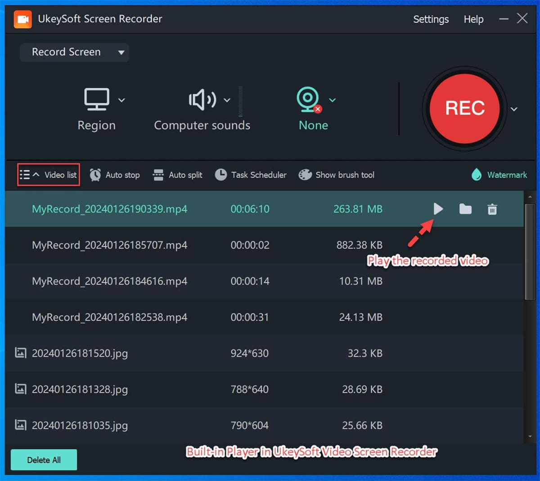Collapse the Video list panel
This screenshot has width=540, height=481.
point(49,175)
